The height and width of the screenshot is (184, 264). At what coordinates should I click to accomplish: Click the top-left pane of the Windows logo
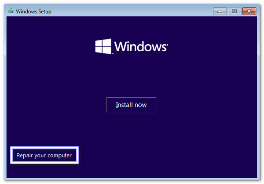(x=99, y=43)
